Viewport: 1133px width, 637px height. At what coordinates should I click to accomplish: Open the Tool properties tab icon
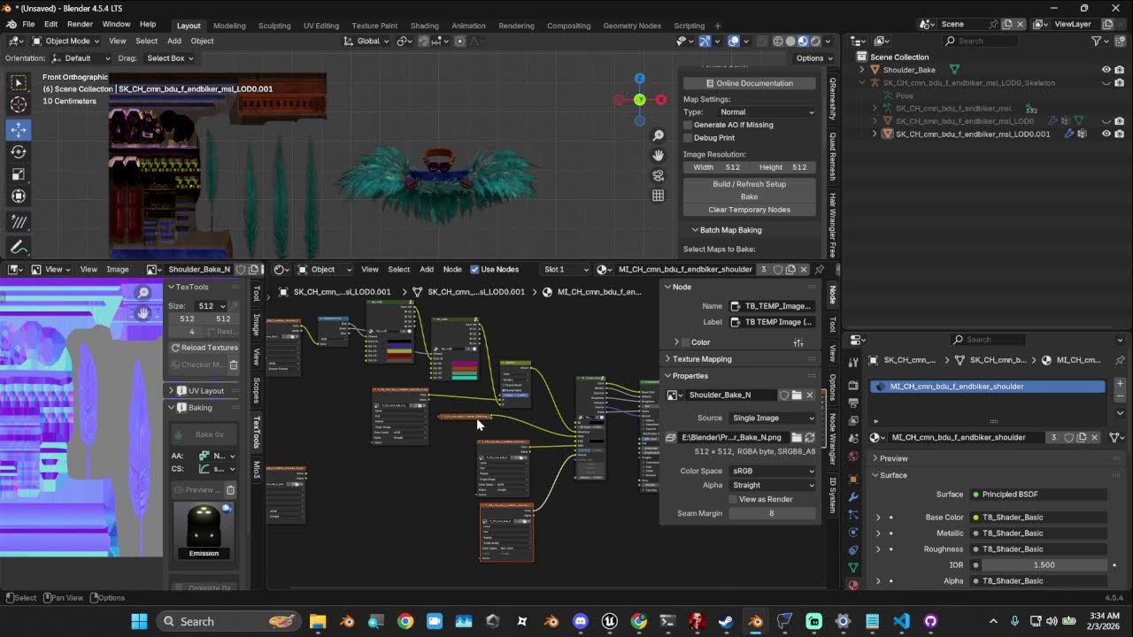point(853,363)
